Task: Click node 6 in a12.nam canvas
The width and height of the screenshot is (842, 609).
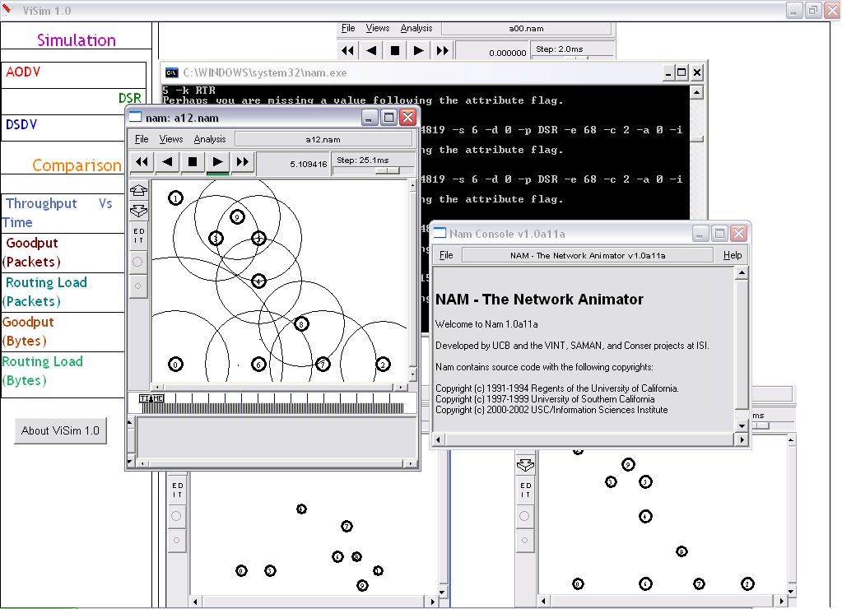Action: pyautogui.click(x=258, y=364)
